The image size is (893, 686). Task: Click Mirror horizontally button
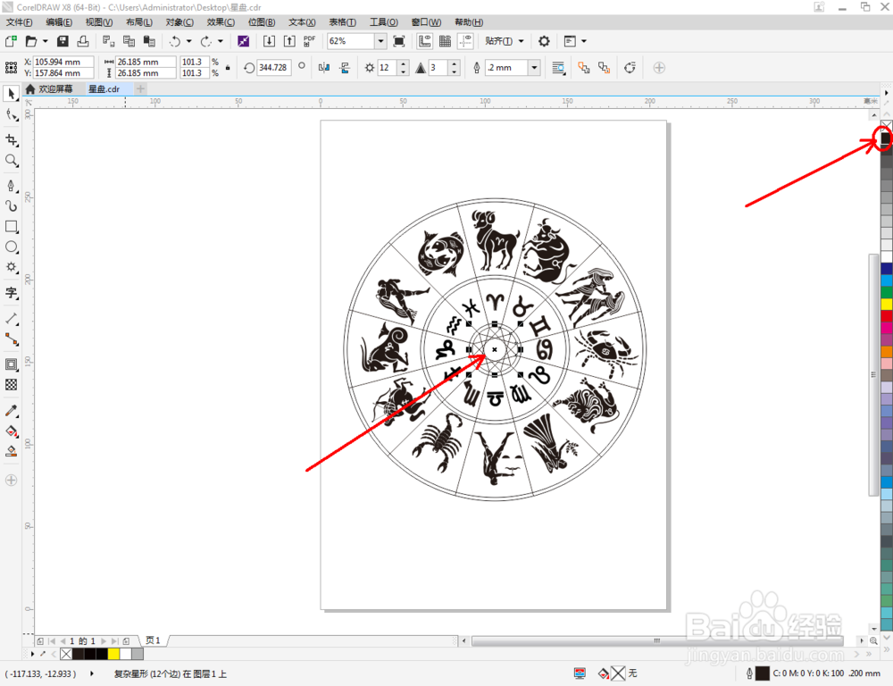pyautogui.click(x=324, y=68)
